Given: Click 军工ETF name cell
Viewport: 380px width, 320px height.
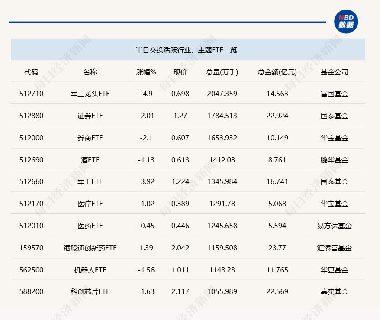Looking at the screenshot, I should tap(90, 181).
